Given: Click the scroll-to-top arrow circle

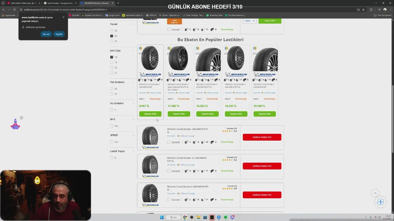Looking at the screenshot, I should point(375,193).
